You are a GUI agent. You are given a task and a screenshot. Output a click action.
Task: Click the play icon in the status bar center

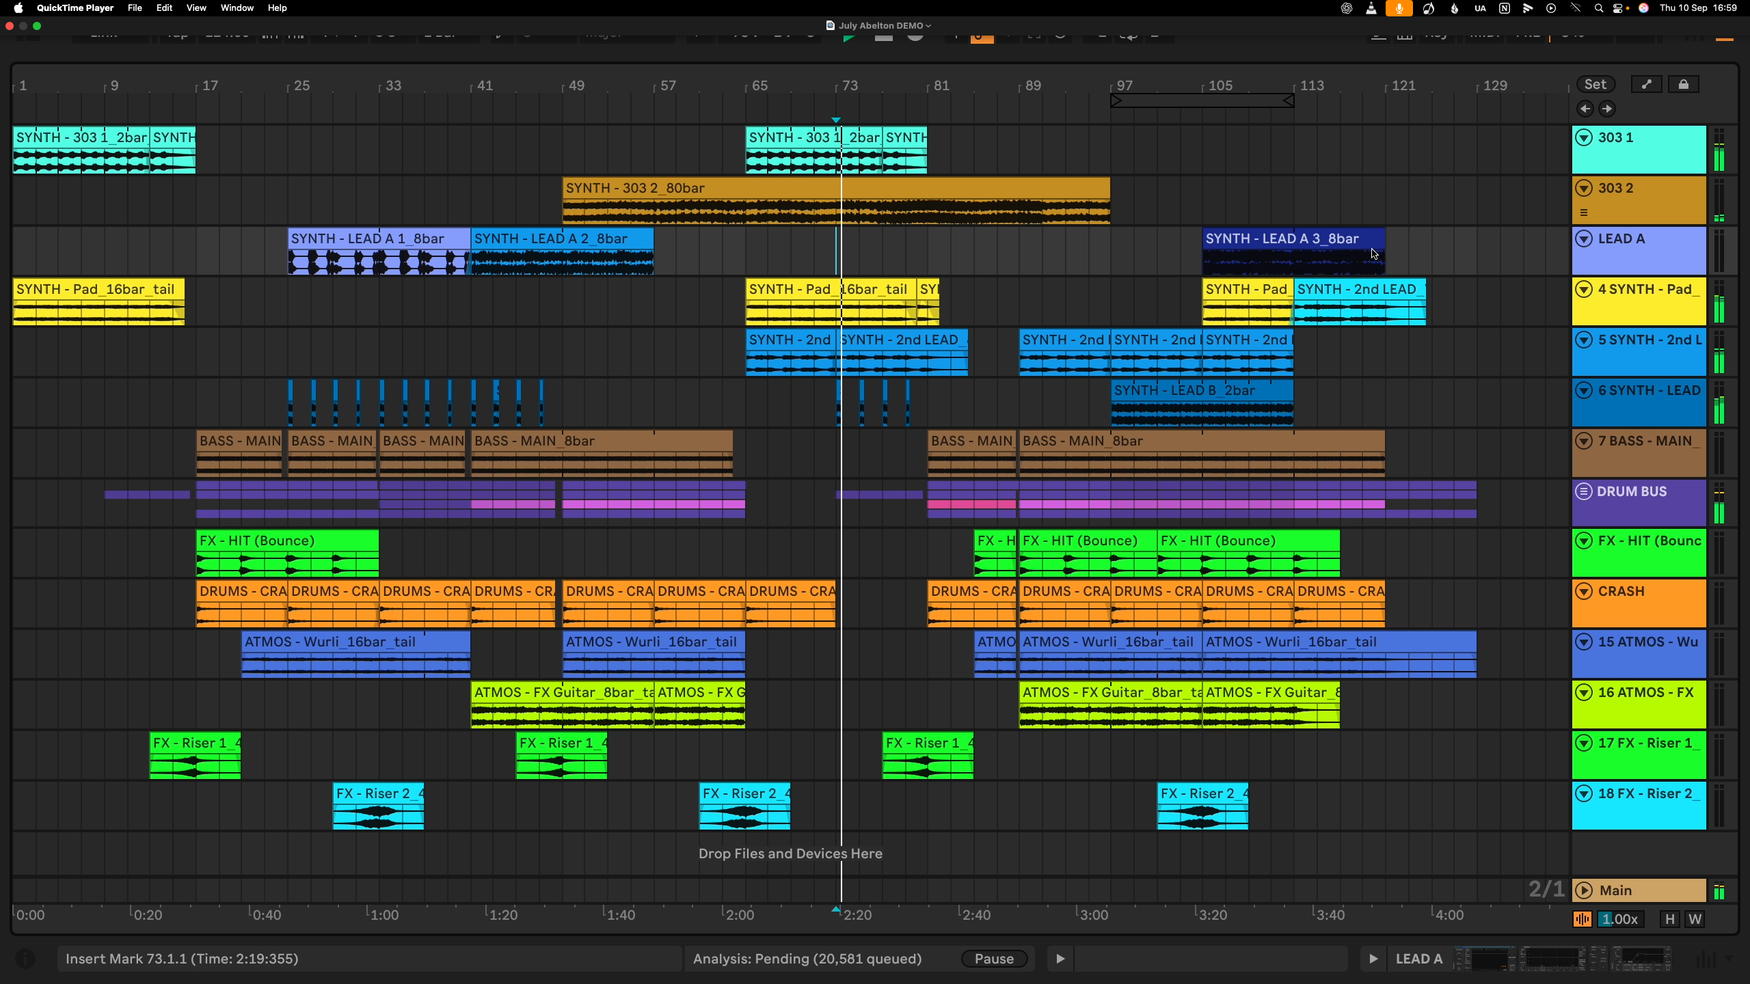click(x=1060, y=959)
